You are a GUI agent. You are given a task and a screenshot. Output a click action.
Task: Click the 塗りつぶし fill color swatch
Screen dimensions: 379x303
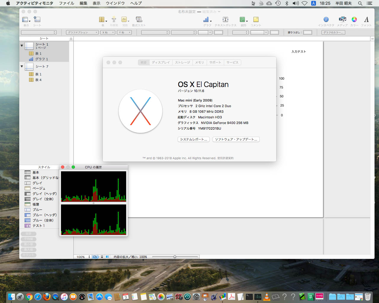pyautogui.click(x=308, y=32)
